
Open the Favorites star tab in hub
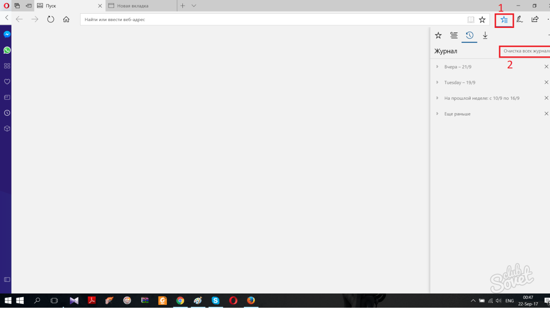(438, 35)
